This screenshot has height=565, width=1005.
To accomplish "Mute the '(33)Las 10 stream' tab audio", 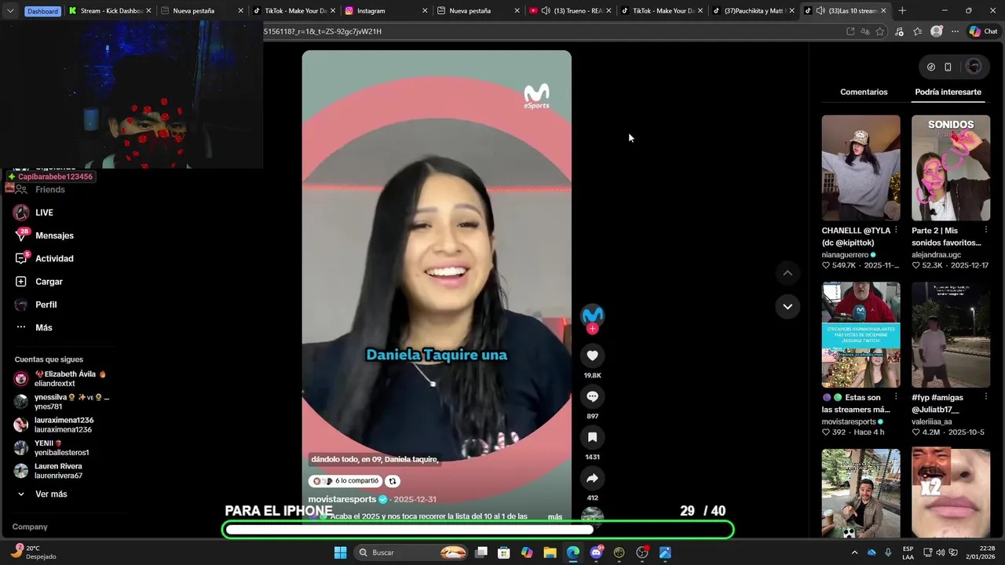I will point(820,11).
